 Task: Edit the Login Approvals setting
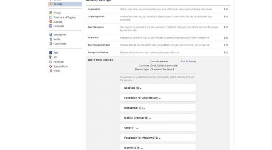[x=226, y=17]
